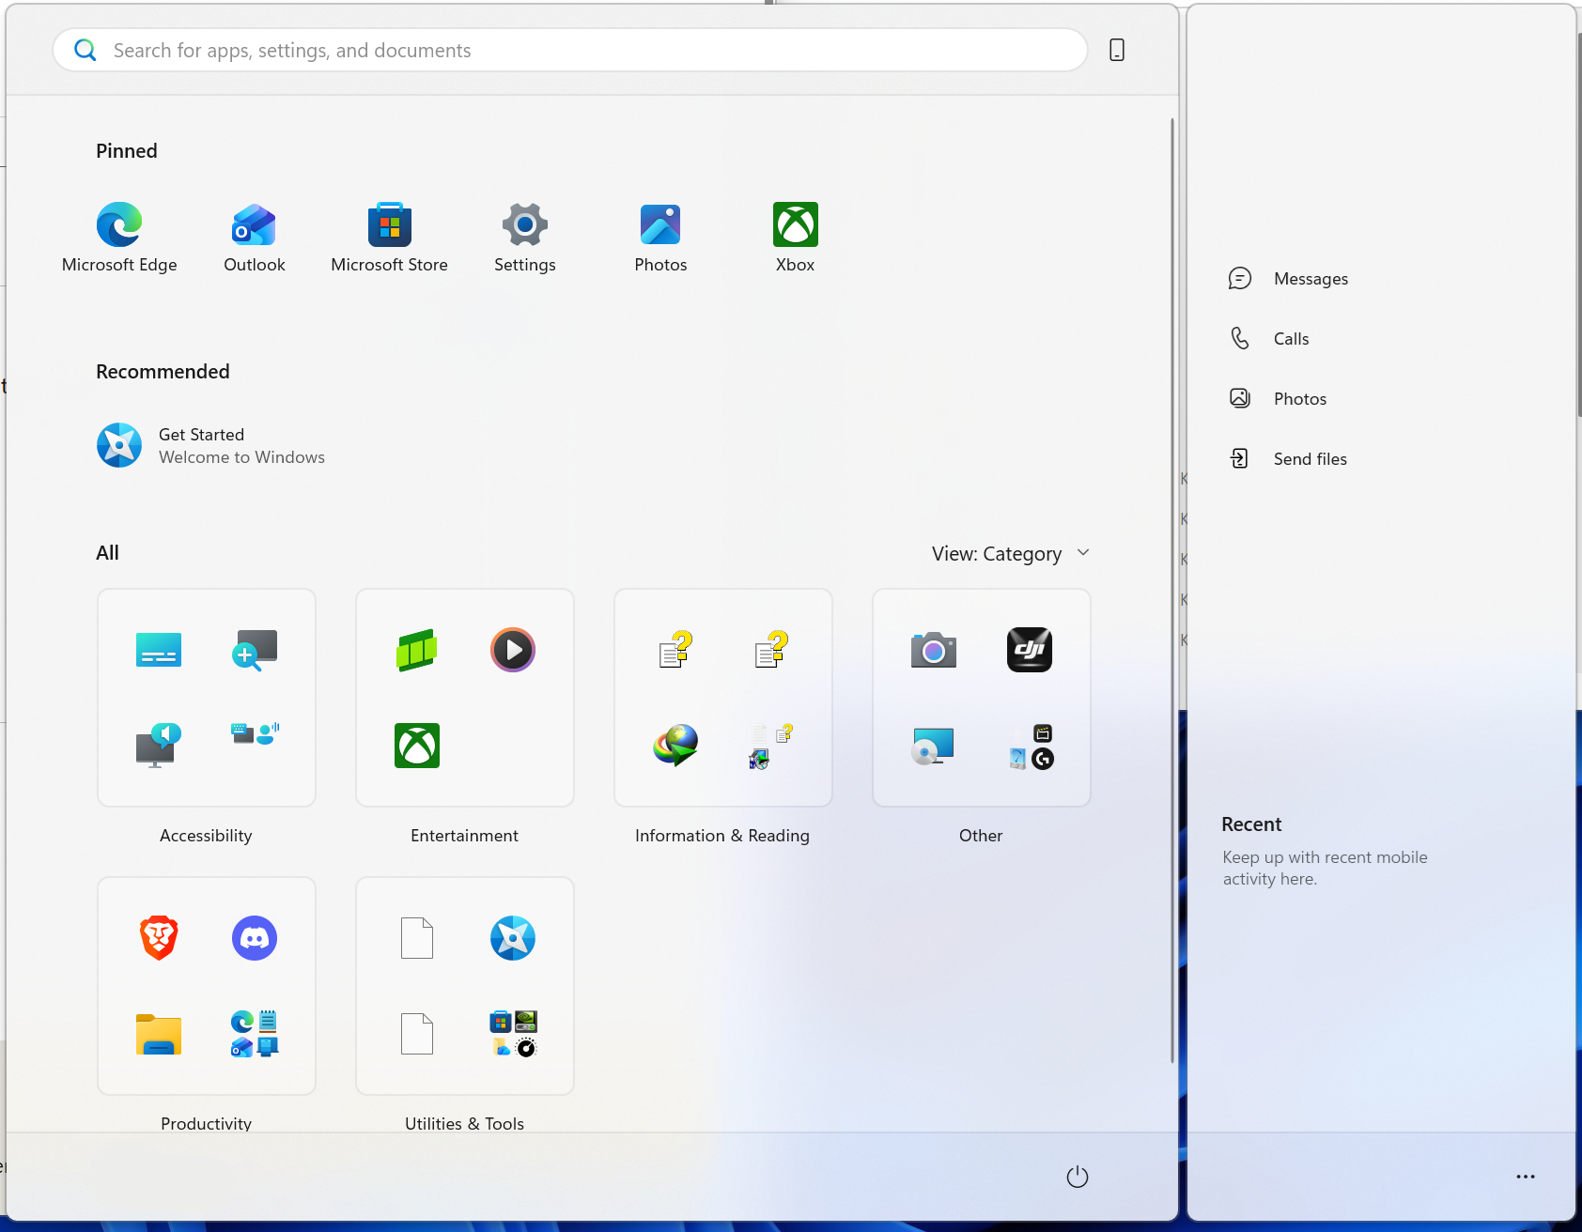1582x1232 pixels.
Task: Open Calls in the phone panel
Action: 1268,339
